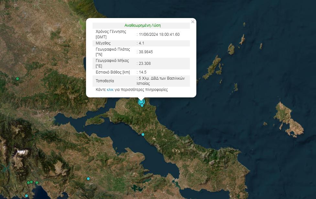Viewport: 316px width, 199px height.
Task: Click the magnitude value 4.1
Action: pyautogui.click(x=142, y=43)
